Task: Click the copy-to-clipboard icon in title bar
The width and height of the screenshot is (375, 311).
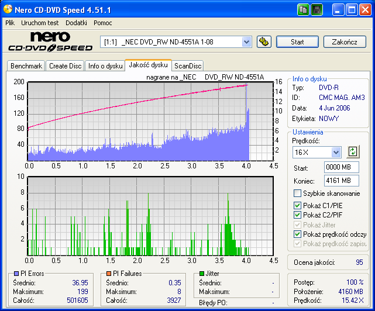Action: (303, 10)
